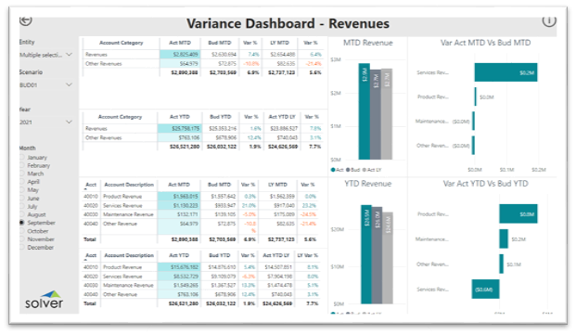Screen dimensions: 576x335
Task: Expand the Entity dropdown
Action: coord(46,55)
